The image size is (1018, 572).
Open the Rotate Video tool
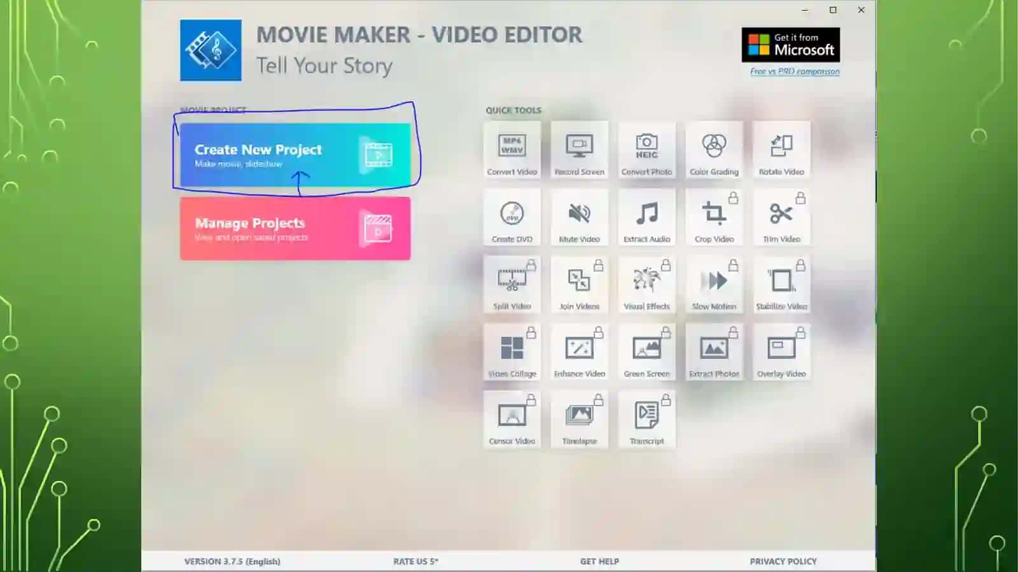pyautogui.click(x=781, y=150)
